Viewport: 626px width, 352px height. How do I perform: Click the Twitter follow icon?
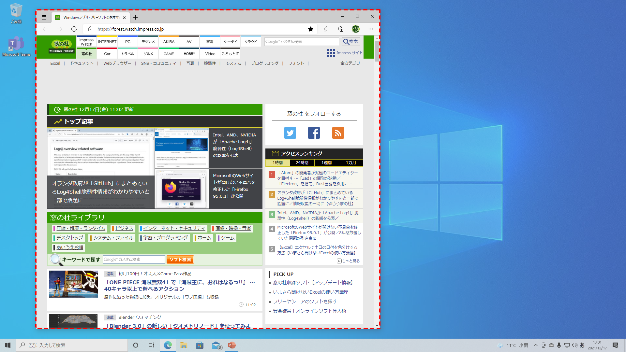290,133
